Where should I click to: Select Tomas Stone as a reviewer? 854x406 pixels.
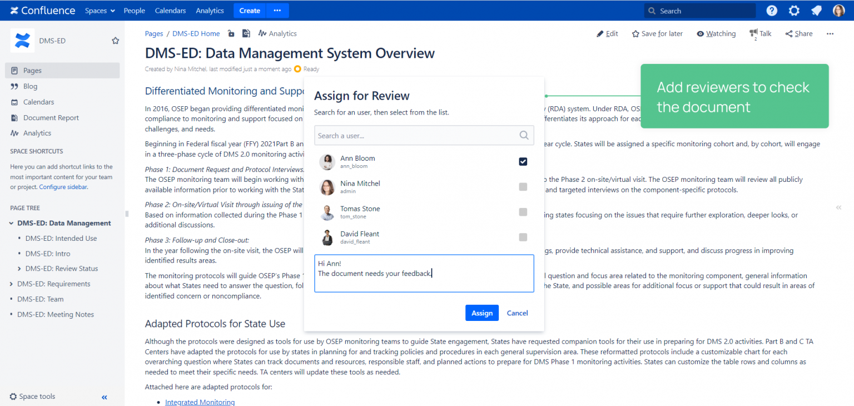point(523,212)
